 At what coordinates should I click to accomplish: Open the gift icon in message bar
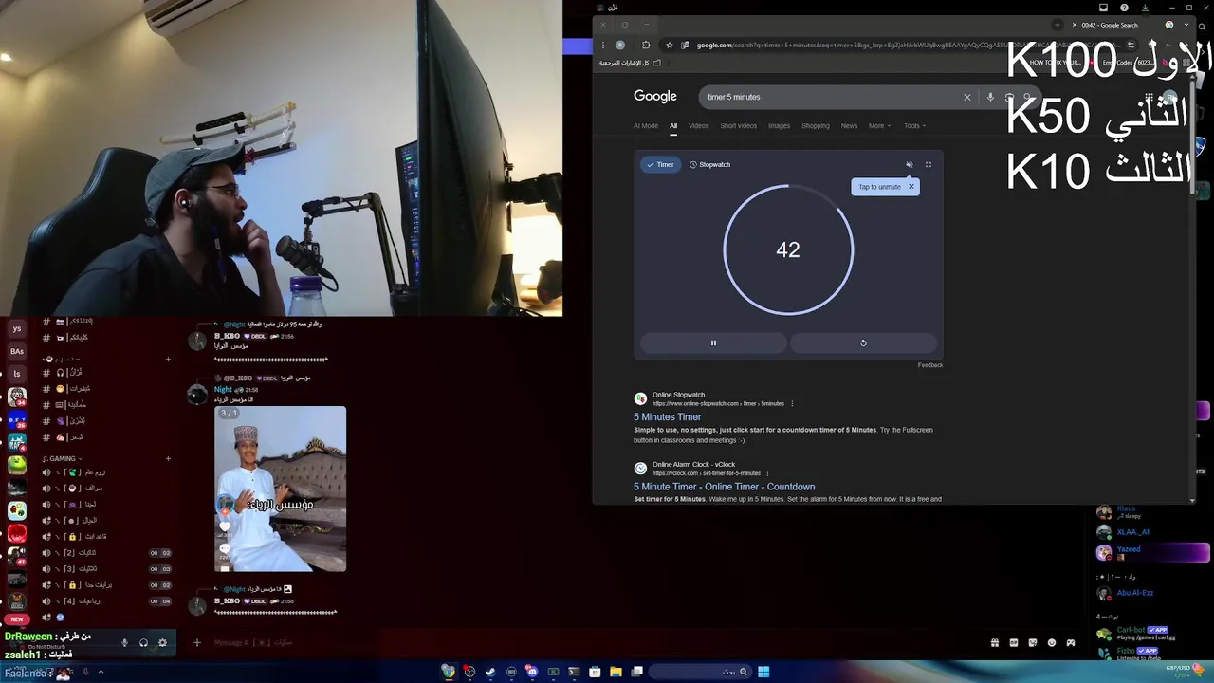tap(994, 642)
